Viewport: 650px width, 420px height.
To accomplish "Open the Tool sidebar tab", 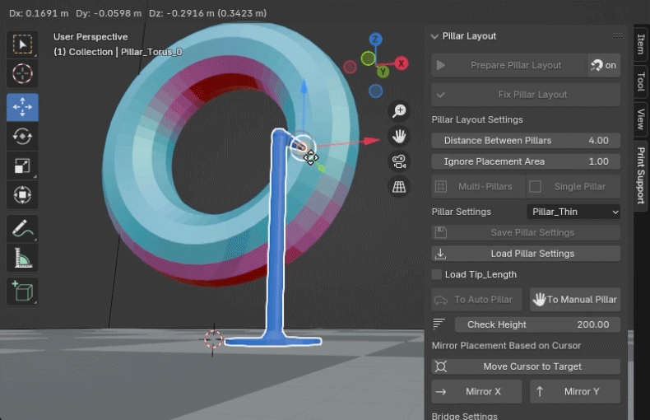I will click(641, 82).
